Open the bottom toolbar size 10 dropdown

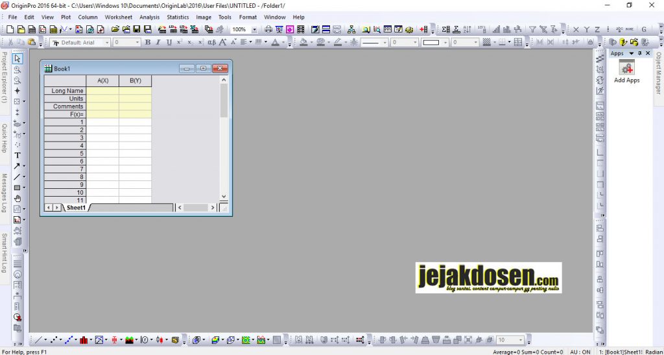click(x=521, y=340)
